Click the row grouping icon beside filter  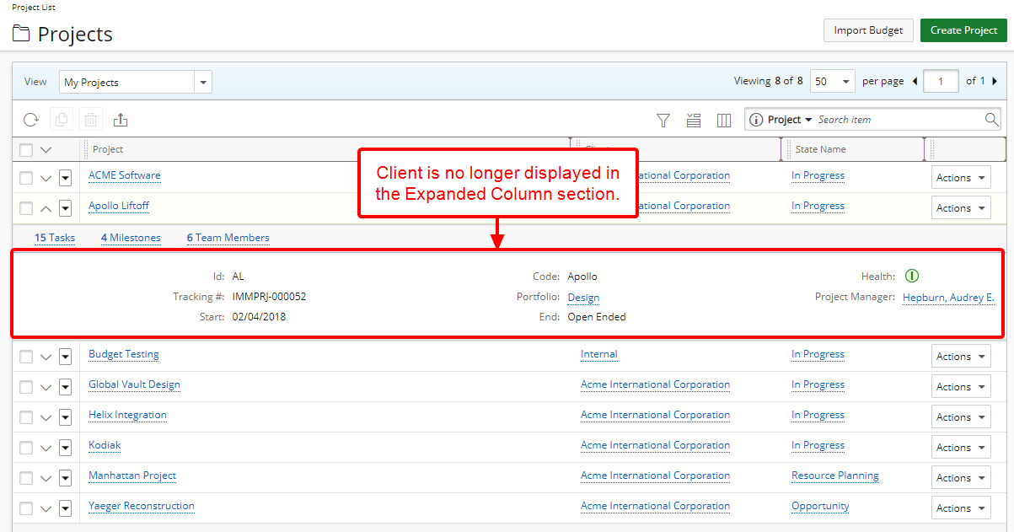pos(694,121)
